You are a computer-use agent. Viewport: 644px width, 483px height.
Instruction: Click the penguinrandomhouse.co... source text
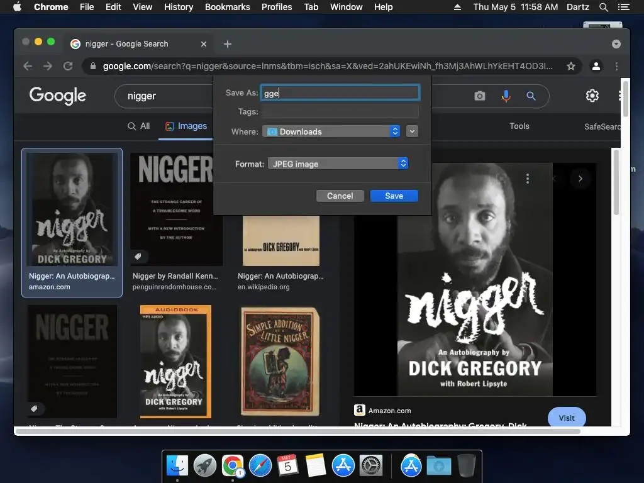pos(175,287)
